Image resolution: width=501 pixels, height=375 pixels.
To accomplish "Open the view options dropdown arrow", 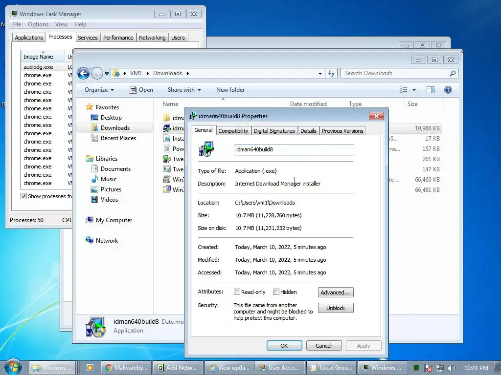I will coord(414,90).
